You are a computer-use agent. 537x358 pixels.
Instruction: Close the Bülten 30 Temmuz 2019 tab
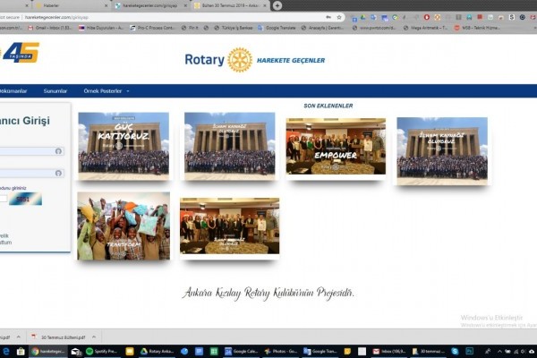tap(265, 6)
